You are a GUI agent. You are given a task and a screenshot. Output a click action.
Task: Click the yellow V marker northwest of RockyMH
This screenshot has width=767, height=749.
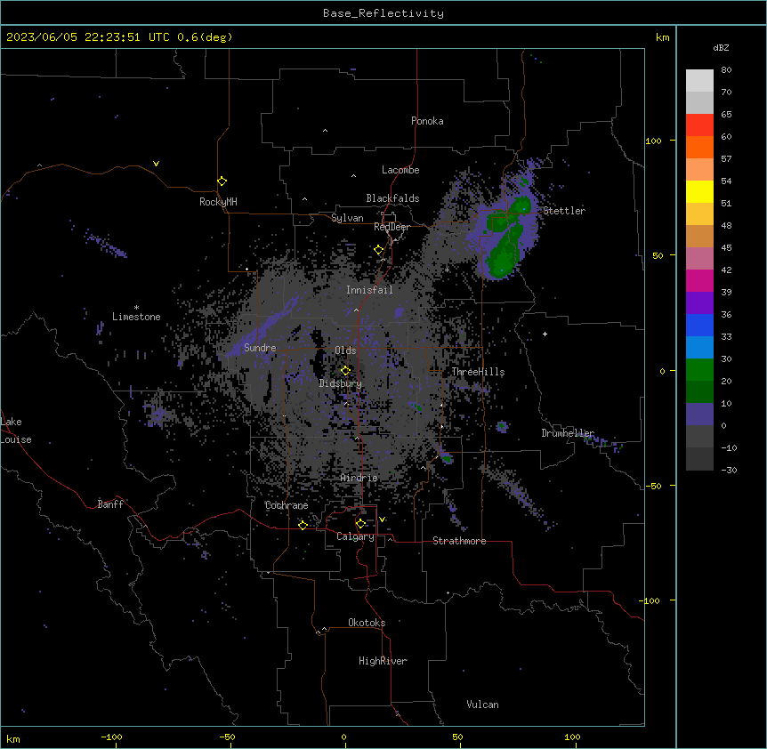click(156, 164)
